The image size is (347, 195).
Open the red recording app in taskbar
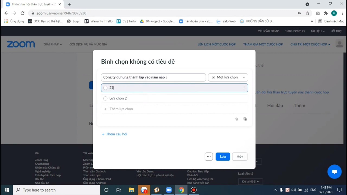click(194, 190)
